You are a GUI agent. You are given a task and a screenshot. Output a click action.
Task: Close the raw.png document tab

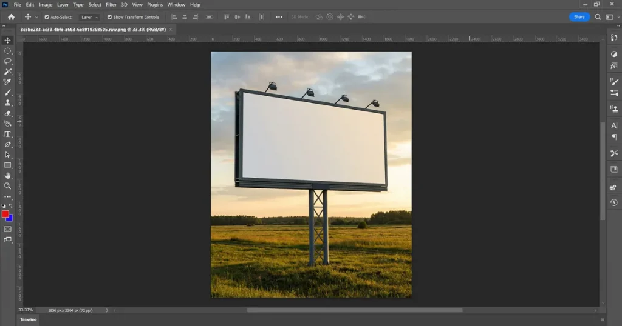(171, 29)
